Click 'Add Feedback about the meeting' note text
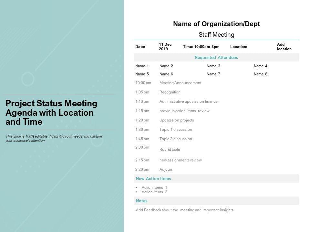Image resolution: width=310 pixels, height=232 pixels. (x=184, y=210)
